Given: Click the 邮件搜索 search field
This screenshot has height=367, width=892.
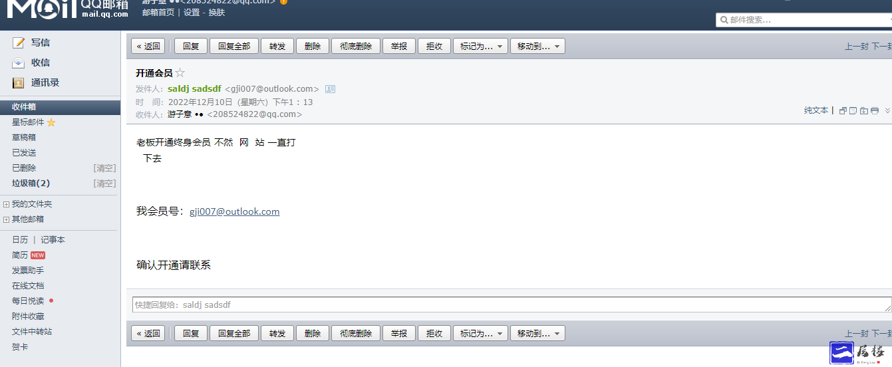Looking at the screenshot, I should tap(804, 20).
